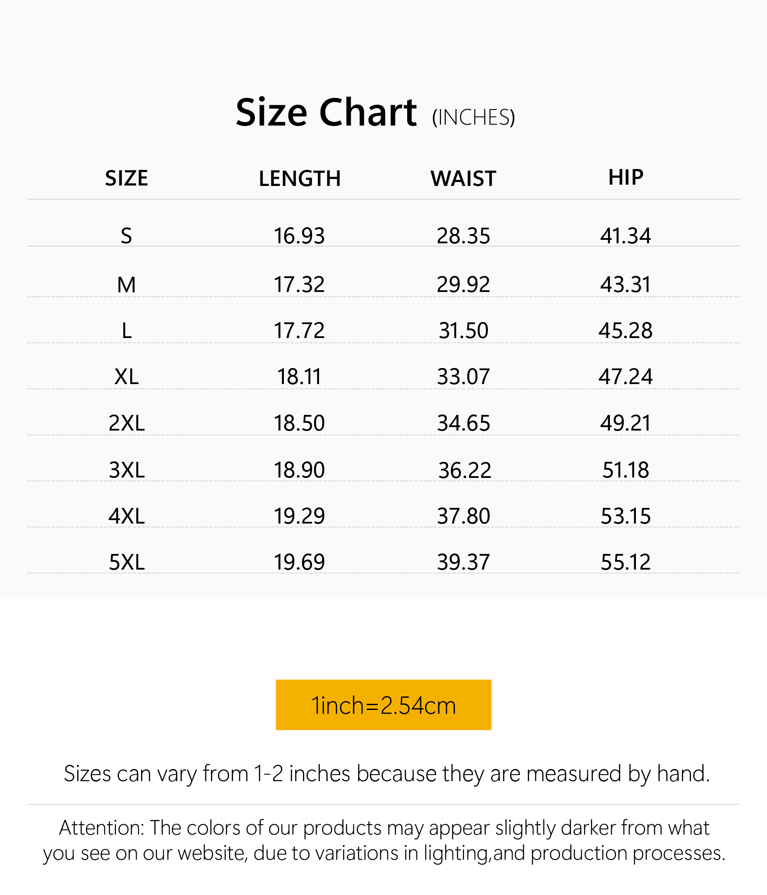Select the 5XL size row label

pyautogui.click(x=126, y=562)
